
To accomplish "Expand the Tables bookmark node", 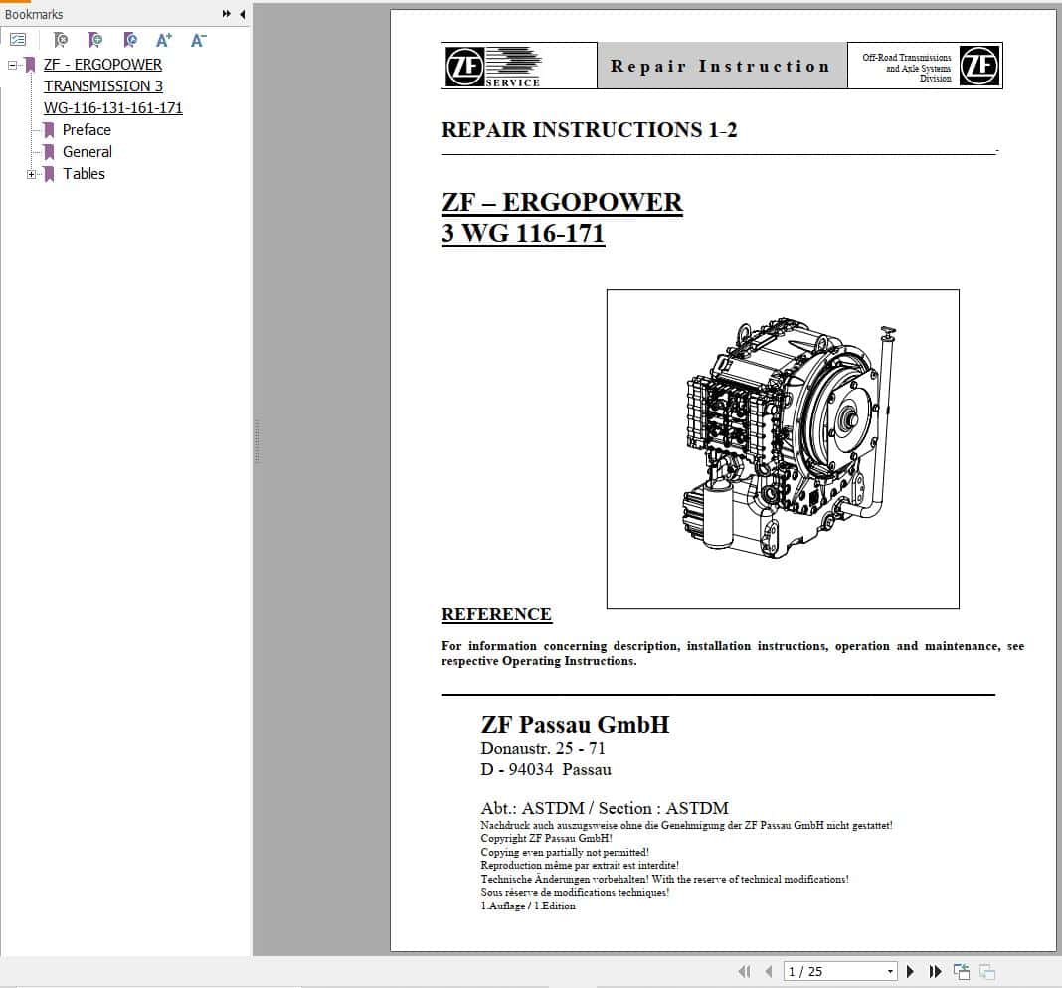I will coord(31,174).
